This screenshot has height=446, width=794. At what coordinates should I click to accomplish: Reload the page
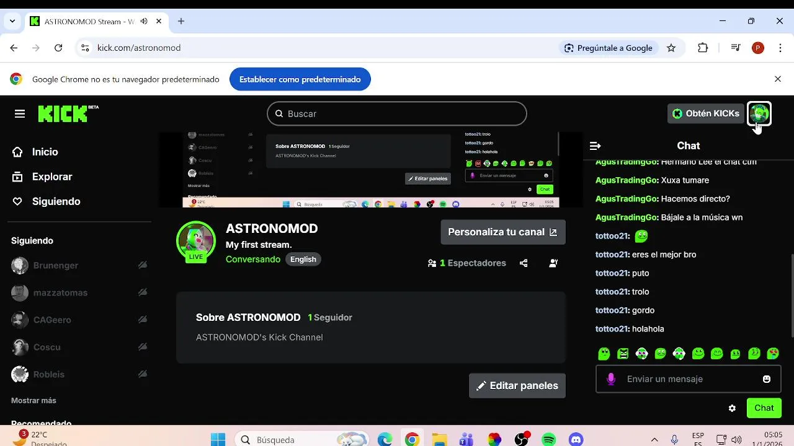[x=58, y=48]
